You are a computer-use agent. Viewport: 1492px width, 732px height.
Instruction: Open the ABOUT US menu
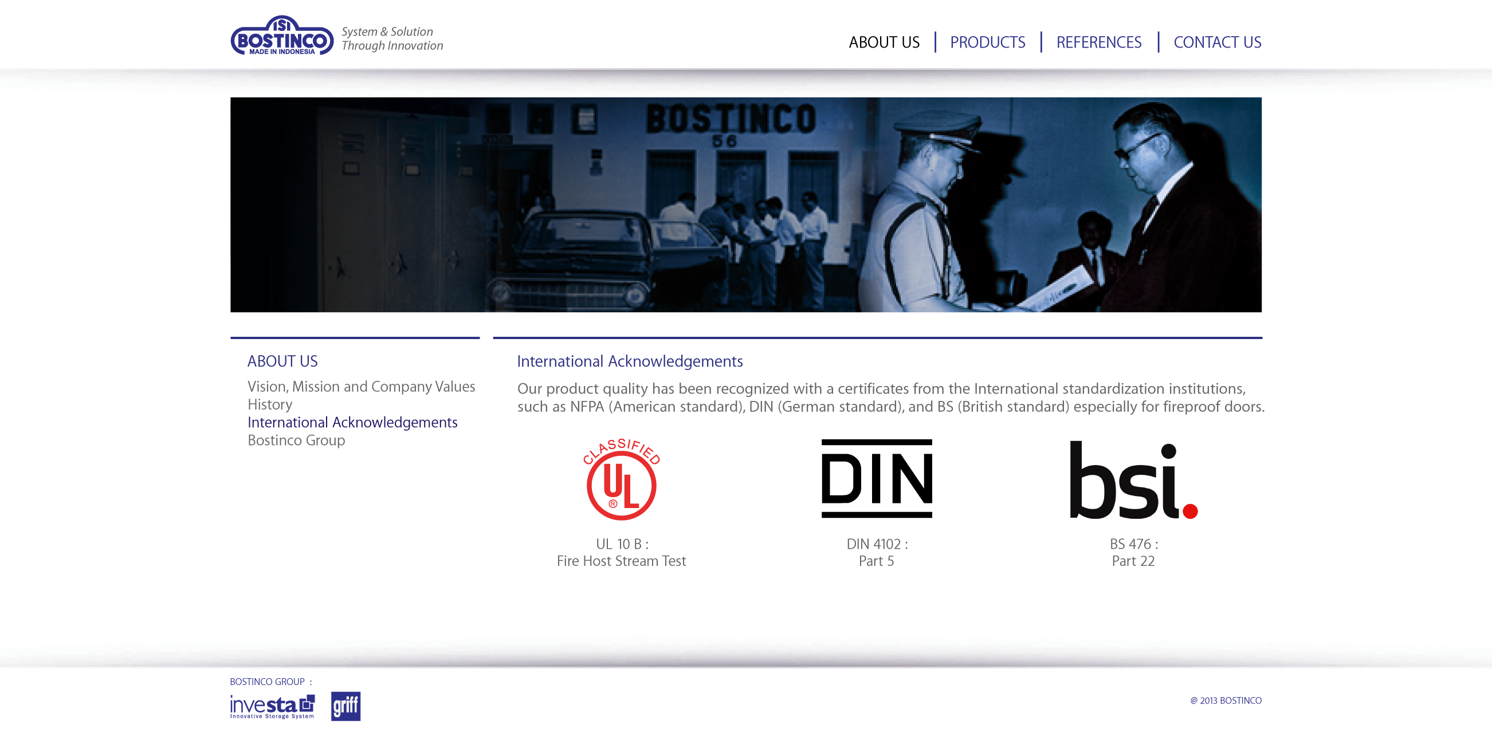(x=884, y=42)
